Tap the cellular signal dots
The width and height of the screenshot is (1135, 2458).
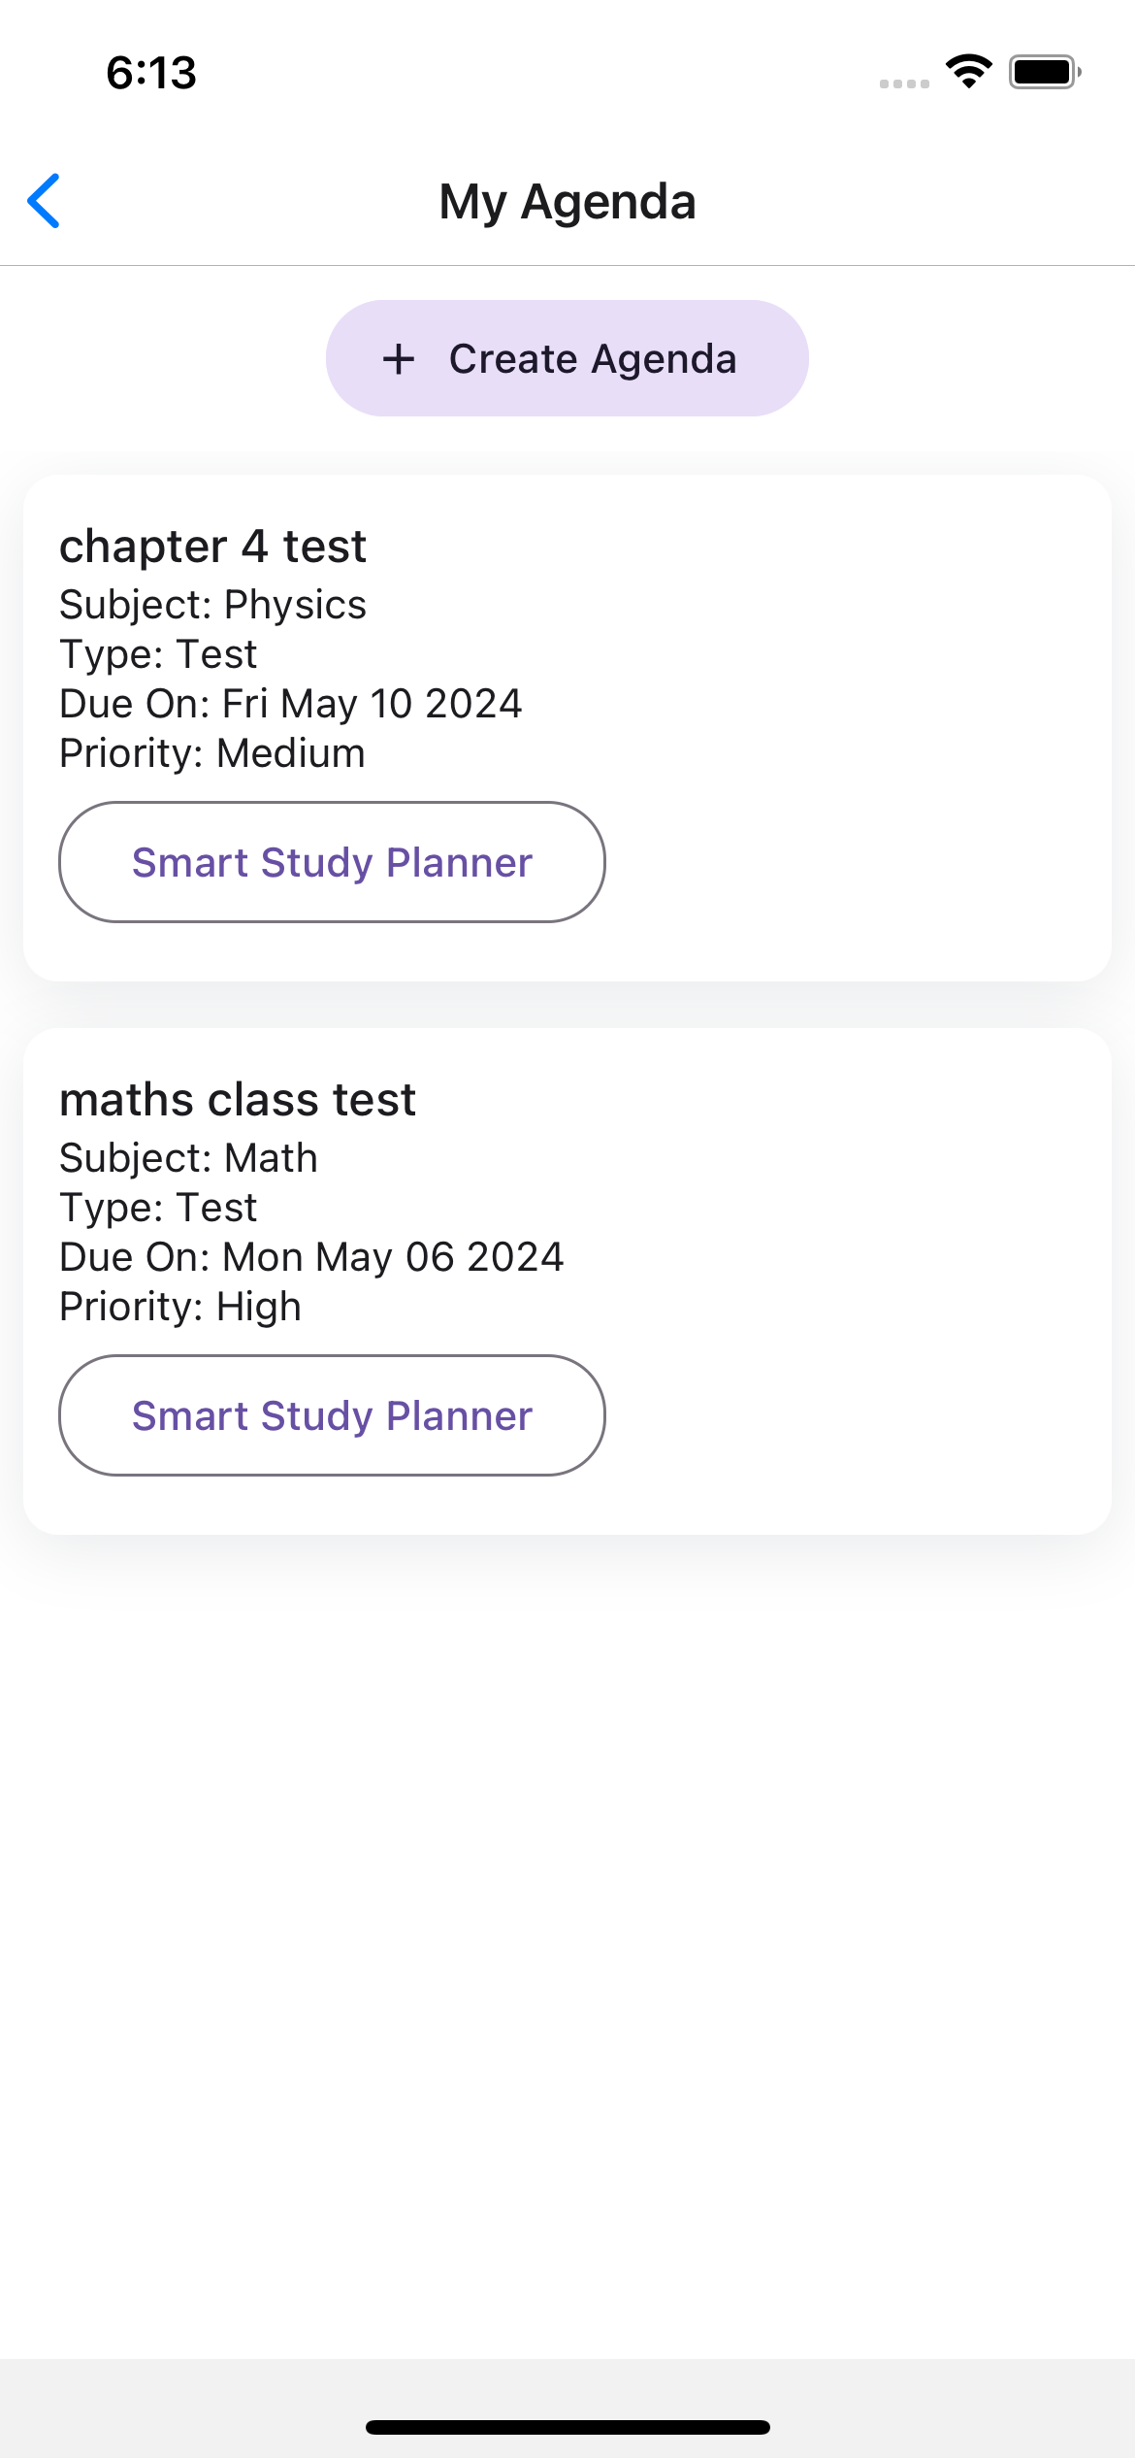(x=904, y=83)
